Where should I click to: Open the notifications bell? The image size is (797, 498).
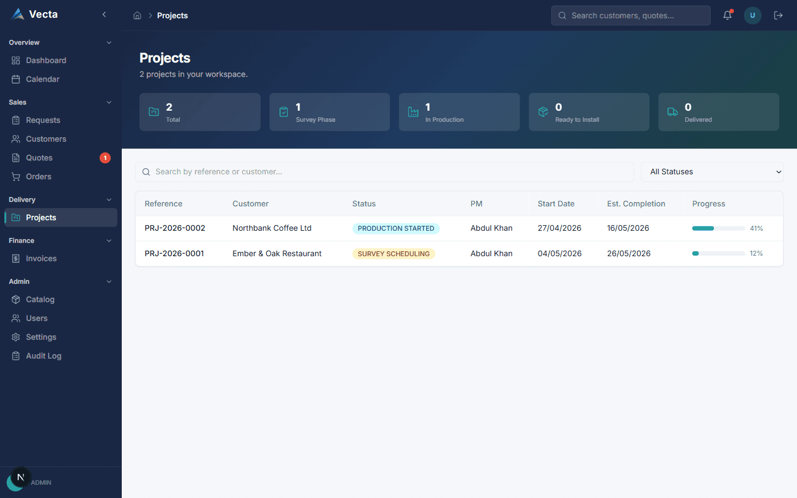tap(727, 15)
